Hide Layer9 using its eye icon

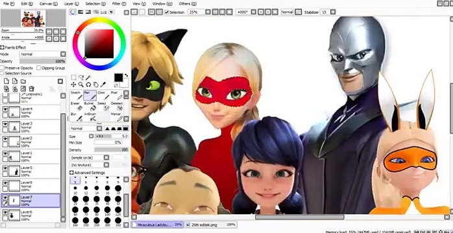(x=5, y=183)
